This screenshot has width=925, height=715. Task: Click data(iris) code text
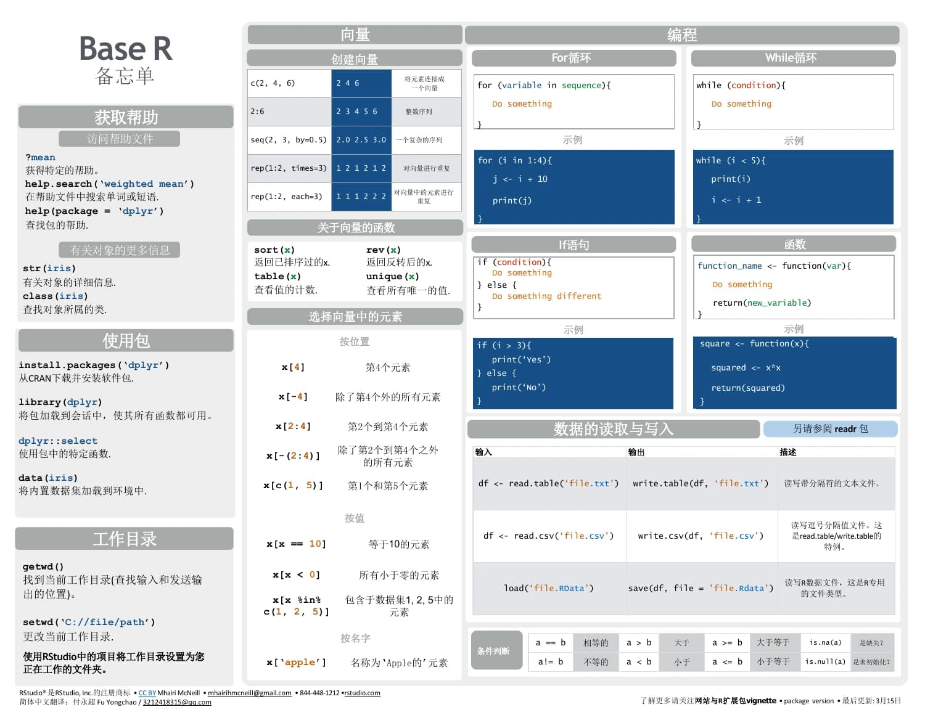pyautogui.click(x=47, y=478)
